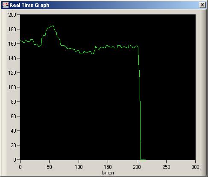Click the green line's vertical drop segment

pyautogui.click(x=140, y=102)
